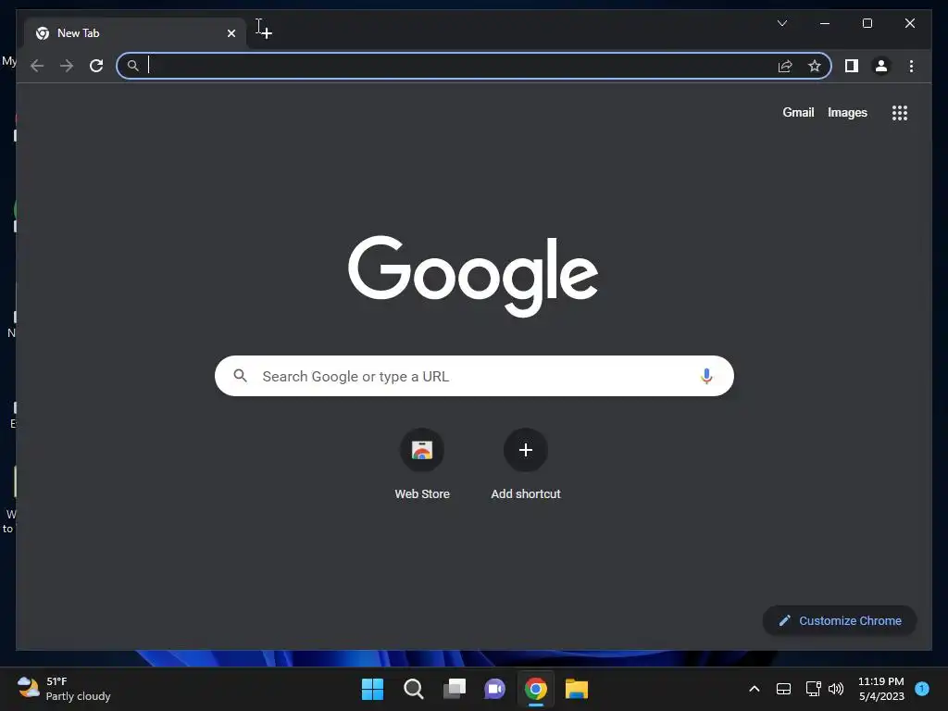Click the share this page icon

pyautogui.click(x=785, y=66)
